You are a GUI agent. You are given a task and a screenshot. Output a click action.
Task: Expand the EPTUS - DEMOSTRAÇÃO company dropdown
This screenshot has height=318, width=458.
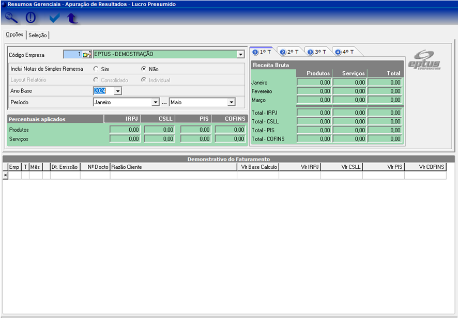click(x=240, y=55)
